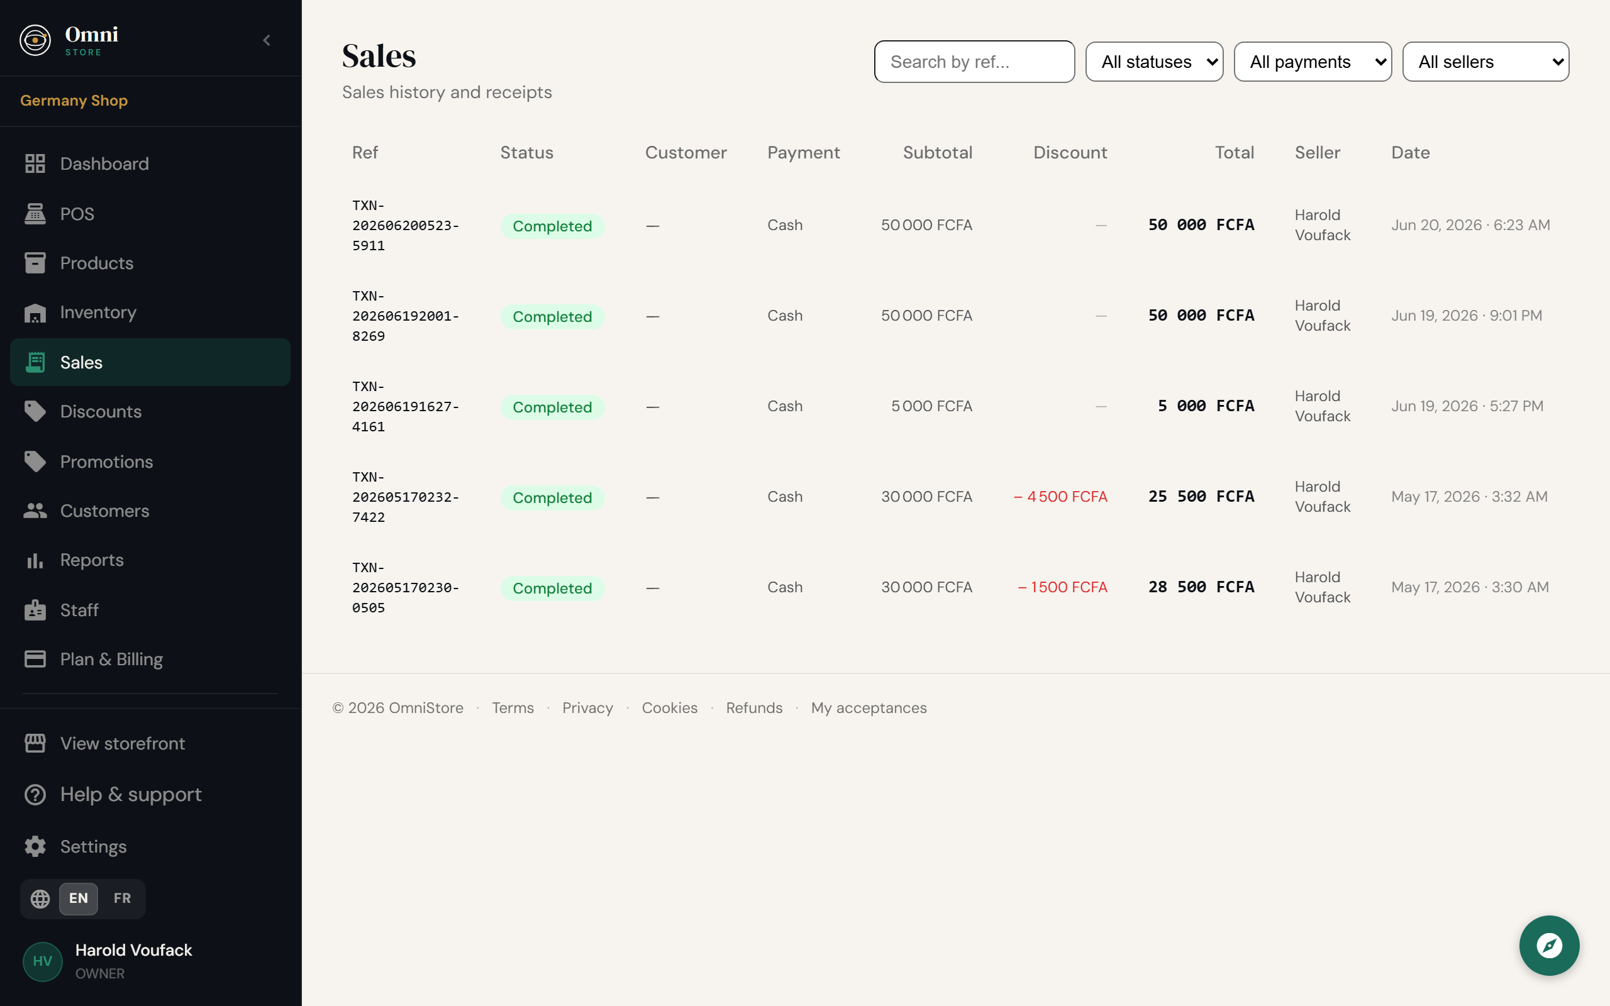Viewport: 1610px width, 1006px height.
Task: Click Completed badge for Jun 19 9:01 PM sale
Action: [552, 317]
